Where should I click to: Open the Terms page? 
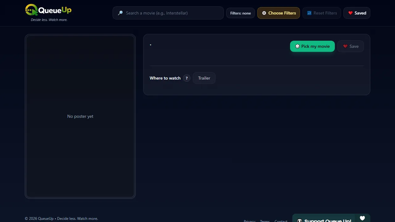(265, 221)
